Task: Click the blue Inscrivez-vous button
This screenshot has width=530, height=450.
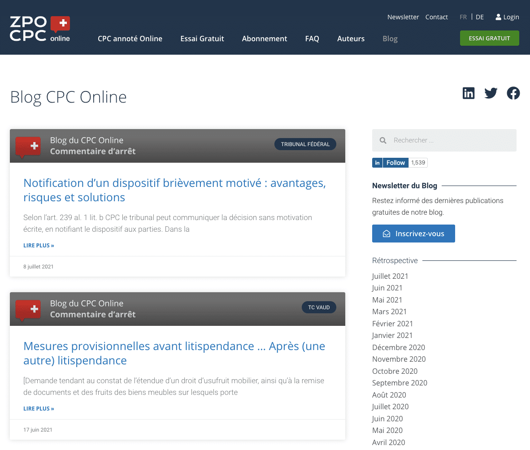Action: point(413,234)
